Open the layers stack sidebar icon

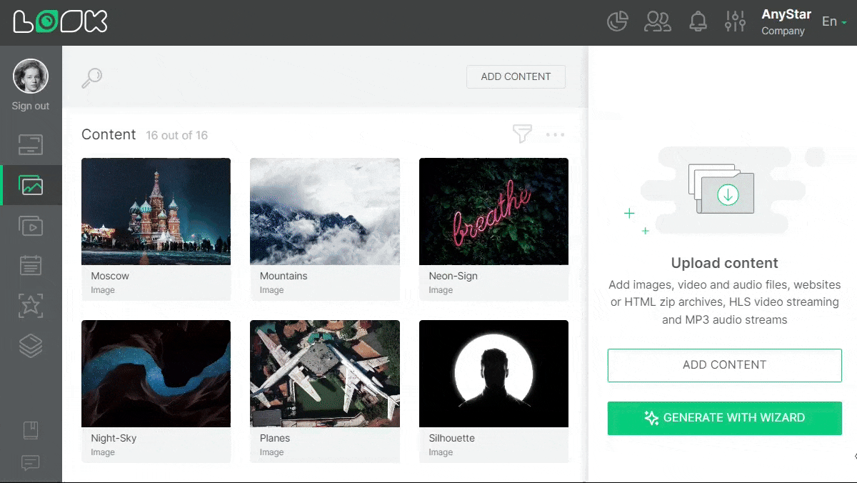(30, 346)
